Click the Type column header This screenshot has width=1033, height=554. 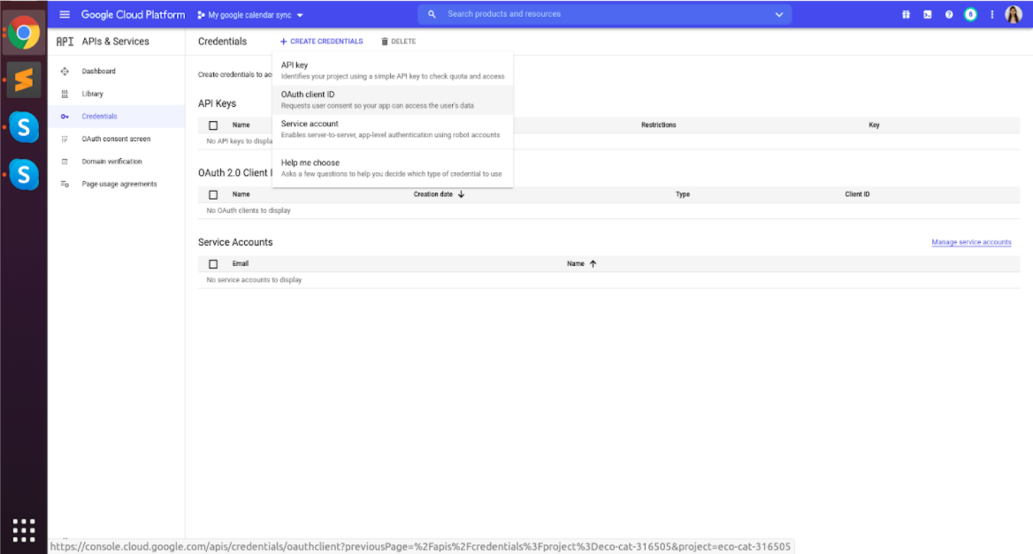[x=683, y=194]
